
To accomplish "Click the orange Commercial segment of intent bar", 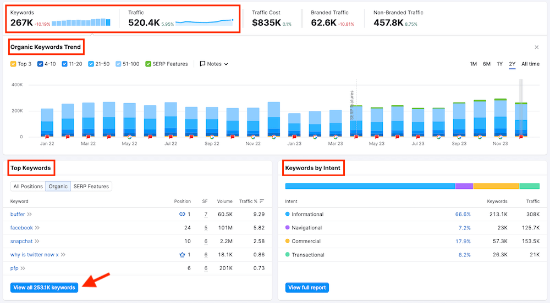I will coord(496,187).
